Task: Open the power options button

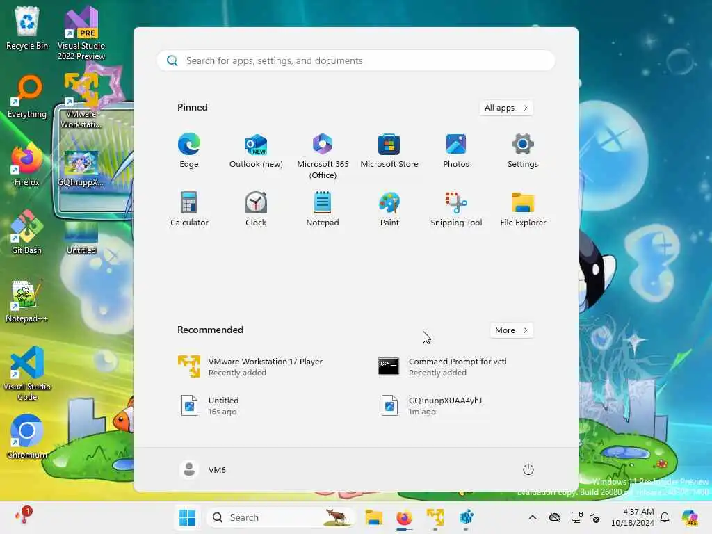Action: click(x=528, y=469)
